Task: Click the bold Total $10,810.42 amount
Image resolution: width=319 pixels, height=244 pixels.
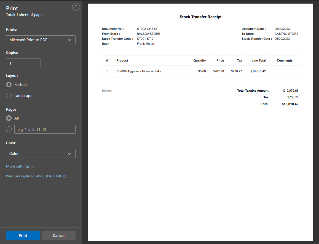Action: coord(290,104)
